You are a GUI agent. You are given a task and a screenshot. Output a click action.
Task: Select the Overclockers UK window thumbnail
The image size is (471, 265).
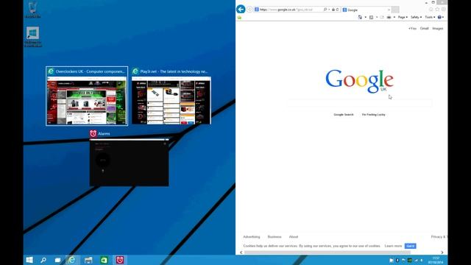pyautogui.click(x=87, y=96)
